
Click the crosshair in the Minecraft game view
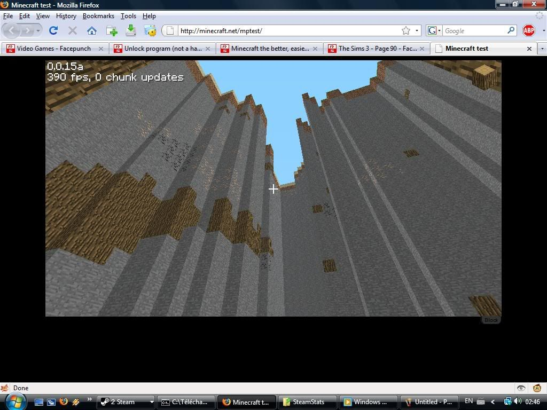[273, 189]
